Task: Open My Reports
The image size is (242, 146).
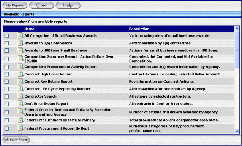Action: point(15,5)
